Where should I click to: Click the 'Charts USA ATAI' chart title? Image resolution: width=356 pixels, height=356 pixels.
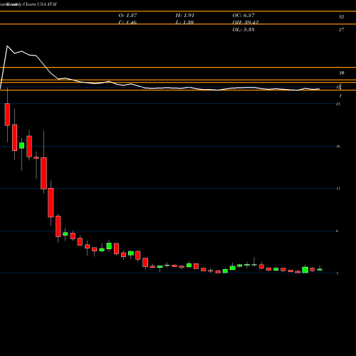coord(40,4)
